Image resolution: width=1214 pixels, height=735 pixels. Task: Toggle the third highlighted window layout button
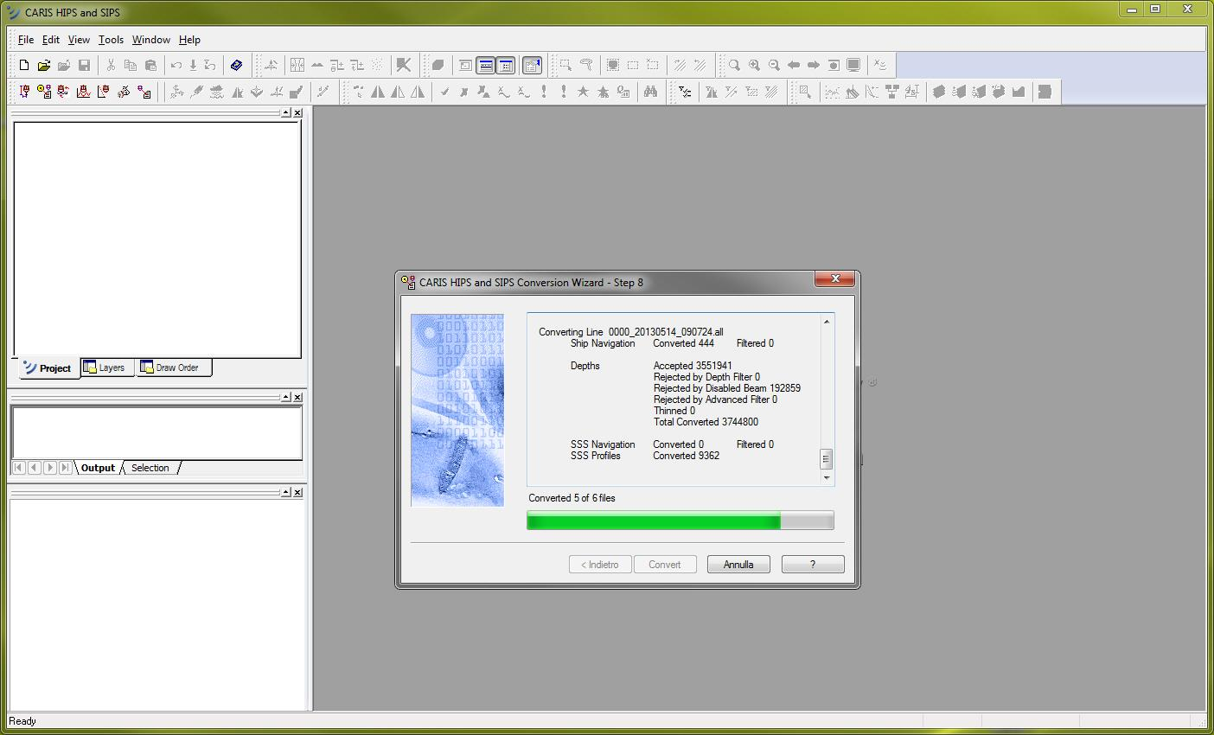[506, 65]
